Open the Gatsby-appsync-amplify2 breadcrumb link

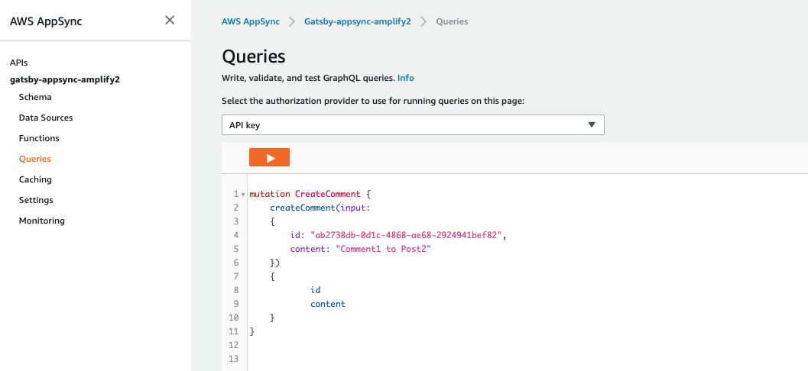358,21
